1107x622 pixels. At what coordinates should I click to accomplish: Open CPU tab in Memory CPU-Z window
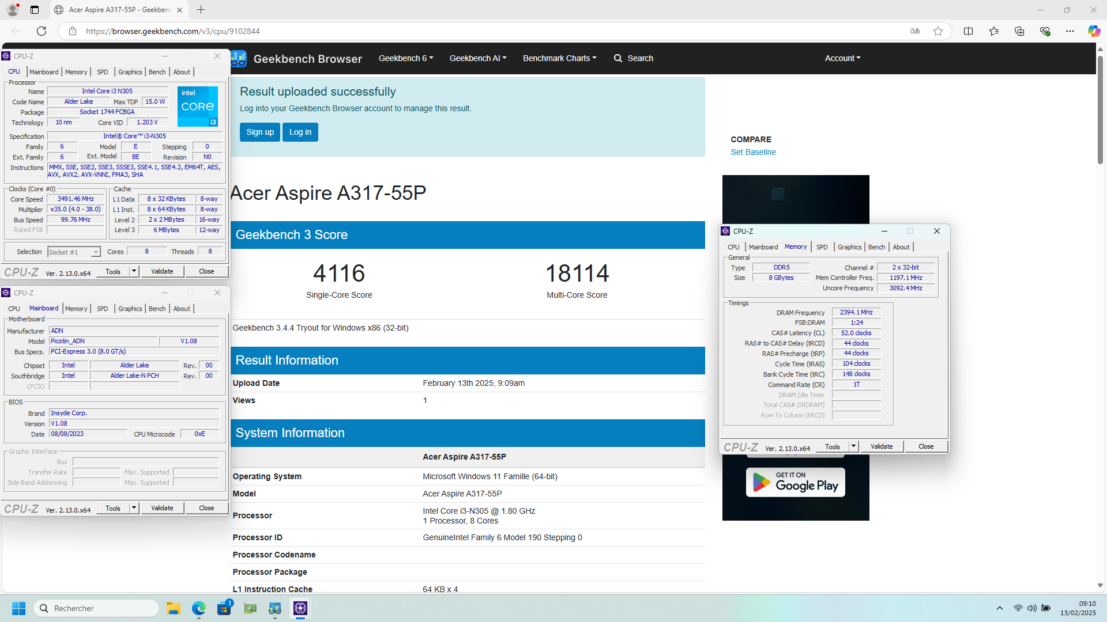(733, 247)
